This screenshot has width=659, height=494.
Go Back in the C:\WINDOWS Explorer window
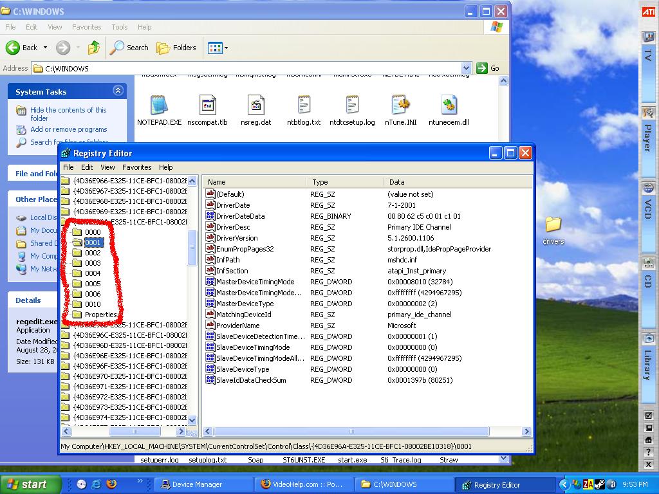(x=22, y=48)
